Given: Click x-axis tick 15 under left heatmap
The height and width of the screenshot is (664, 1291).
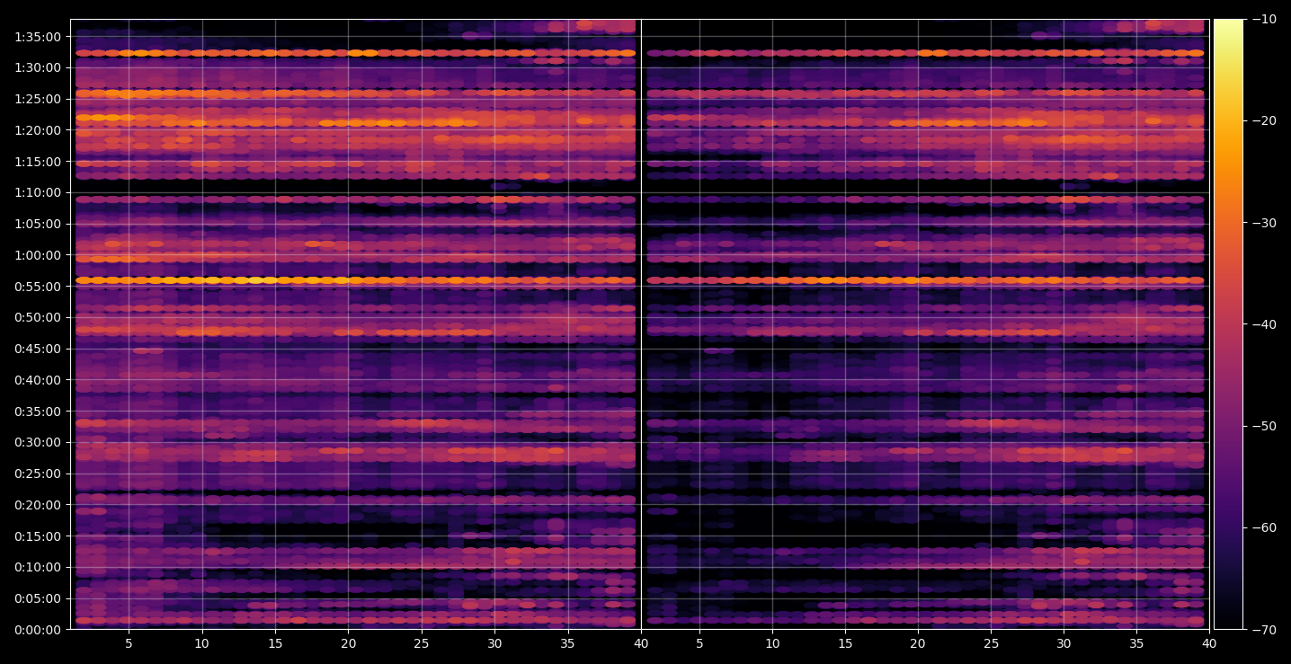Looking at the screenshot, I should coord(275,644).
